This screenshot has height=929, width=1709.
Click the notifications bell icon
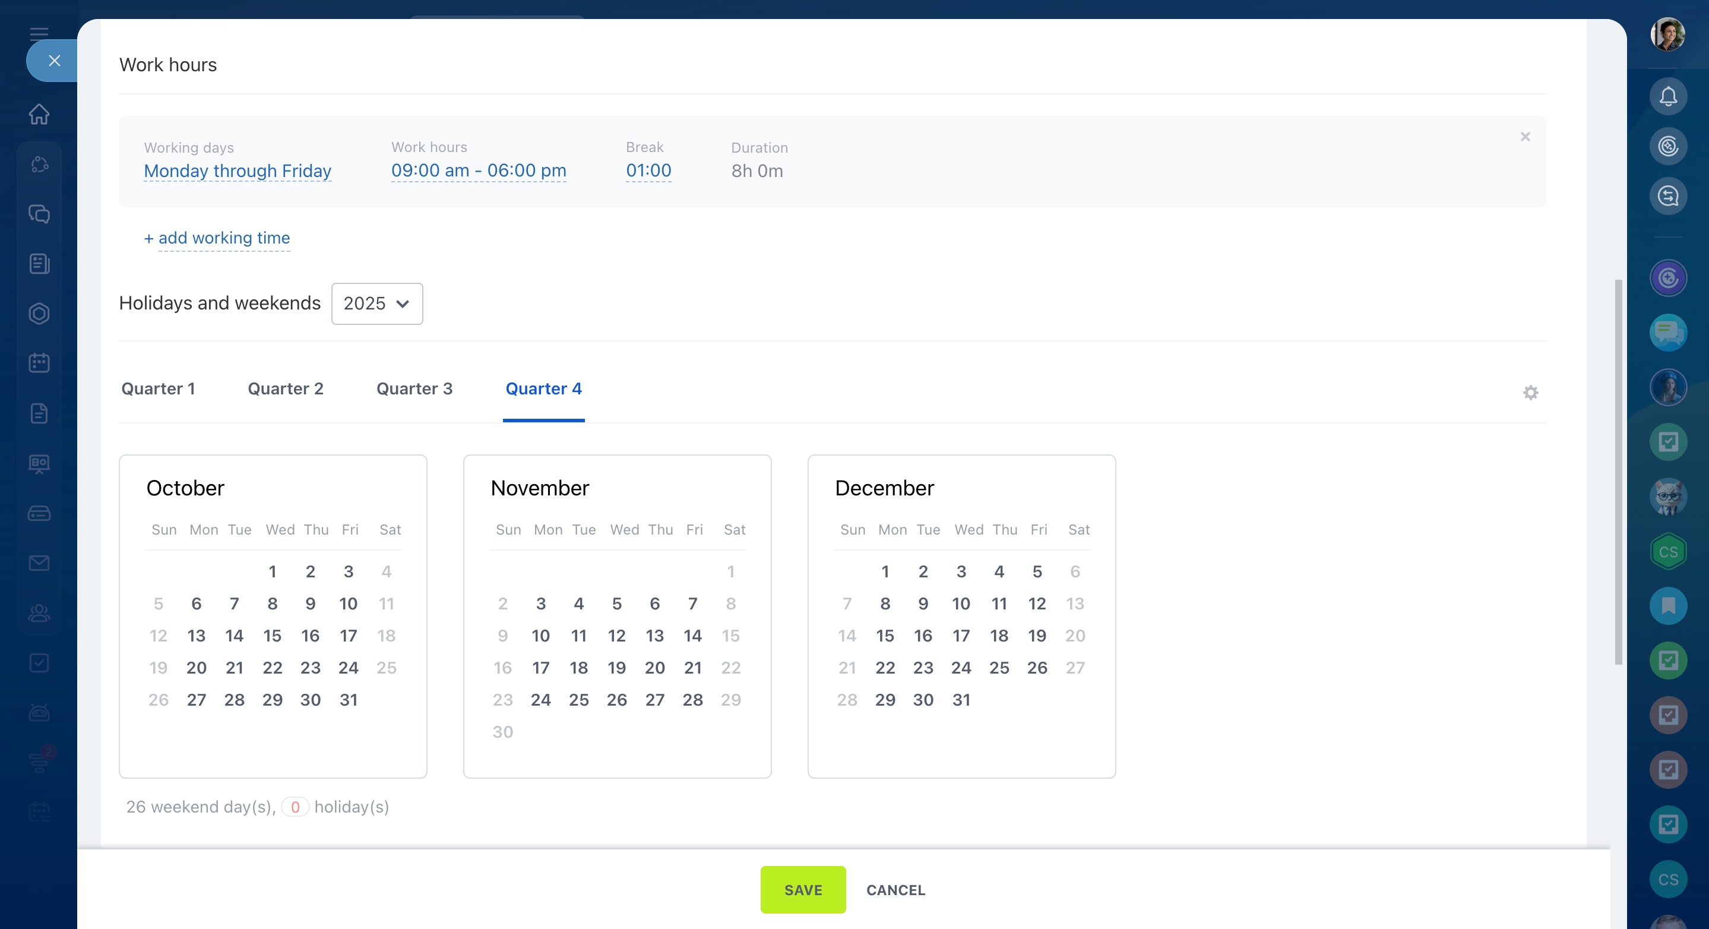[x=1668, y=96]
